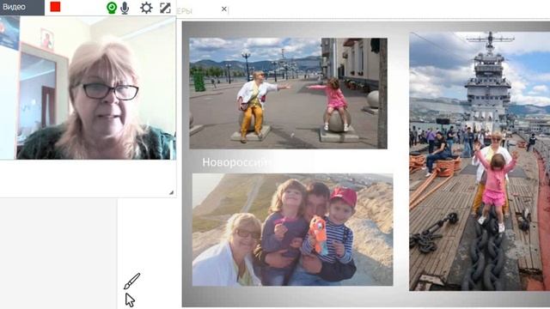Toggle the green webcam icon
The height and width of the screenshot is (309, 550).
(x=112, y=8)
